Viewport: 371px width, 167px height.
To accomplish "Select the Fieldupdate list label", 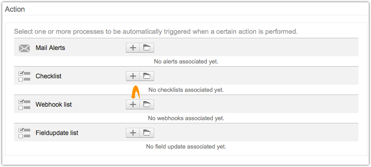I will 57,133.
